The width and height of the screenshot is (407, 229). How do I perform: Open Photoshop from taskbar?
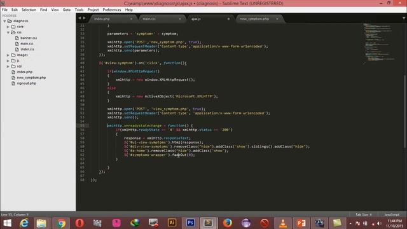pos(190,223)
